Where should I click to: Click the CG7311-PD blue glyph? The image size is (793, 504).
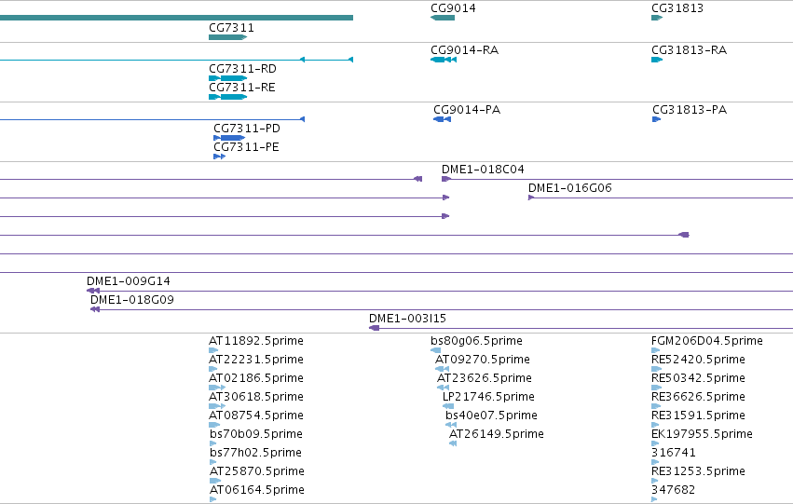229,138
